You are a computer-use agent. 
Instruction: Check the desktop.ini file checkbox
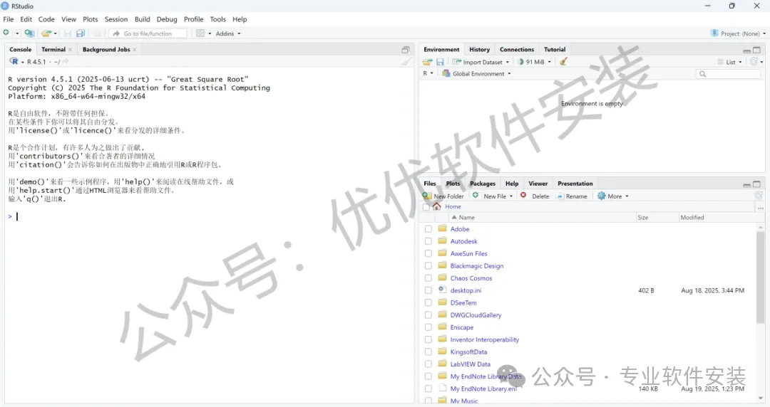coord(428,290)
